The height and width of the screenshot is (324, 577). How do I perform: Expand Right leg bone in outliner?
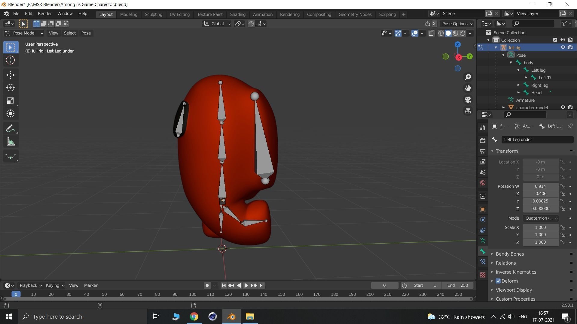(518, 85)
